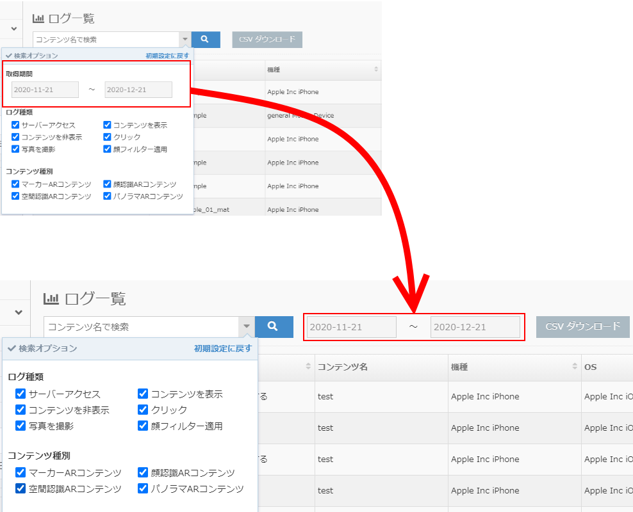This screenshot has width=633, height=512.
Task: Toggle サーバーアクセス checkbox in upper panel
Action: pos(15,125)
